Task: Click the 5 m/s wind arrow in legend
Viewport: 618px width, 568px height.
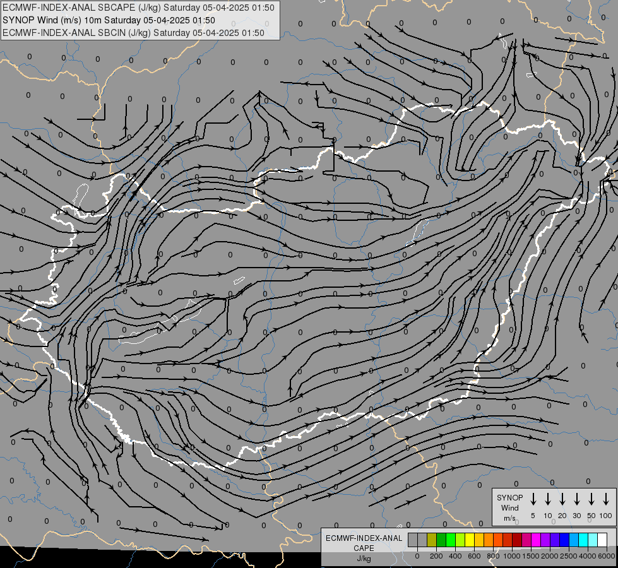Action: (533, 499)
